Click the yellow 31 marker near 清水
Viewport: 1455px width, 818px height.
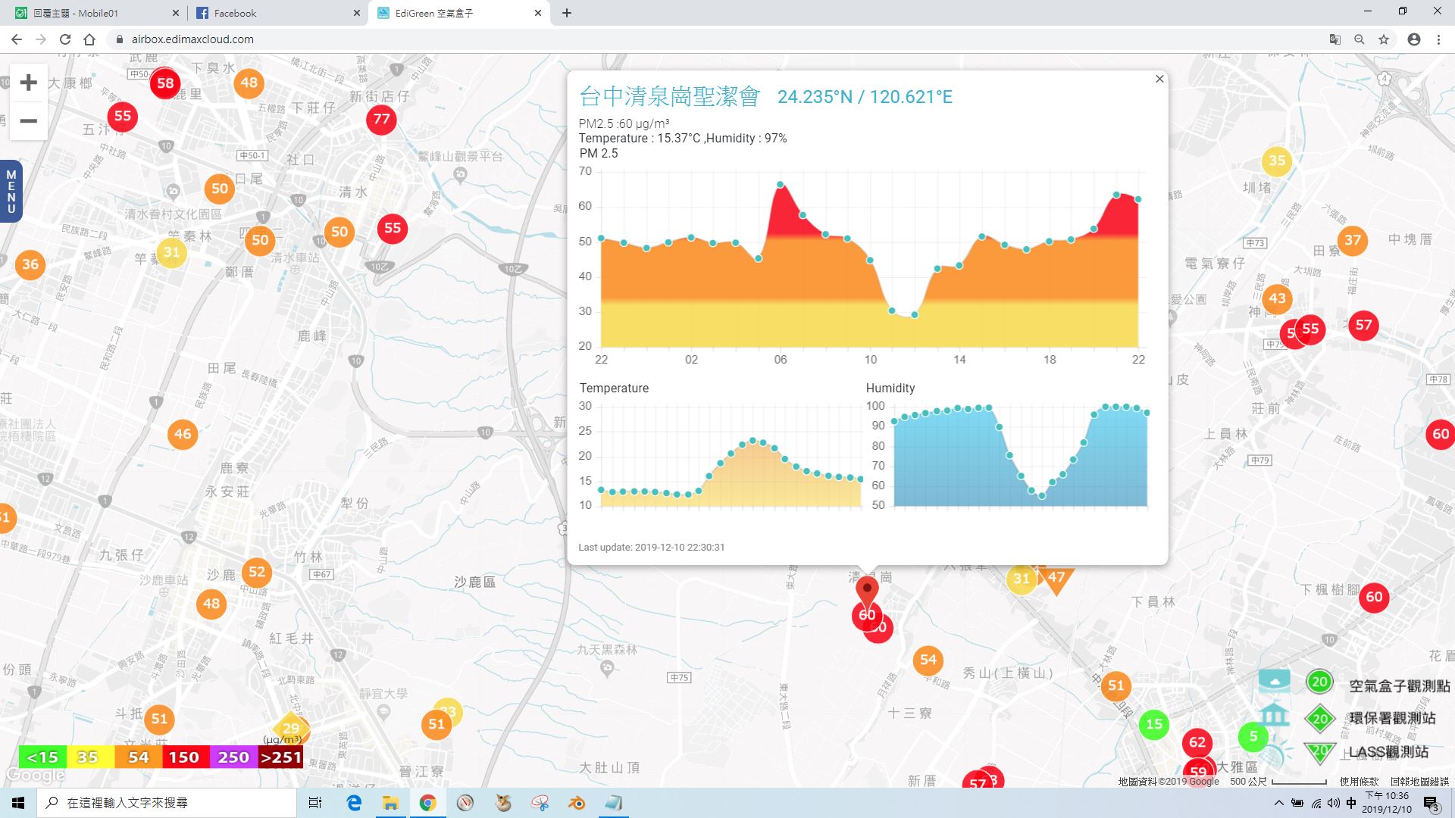(171, 252)
